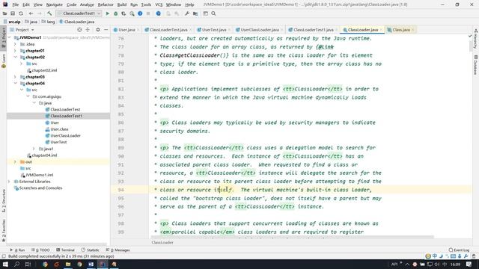479x269 pixels.
Task: Click the locate target icon in the Project panel
Action: (x=79, y=30)
